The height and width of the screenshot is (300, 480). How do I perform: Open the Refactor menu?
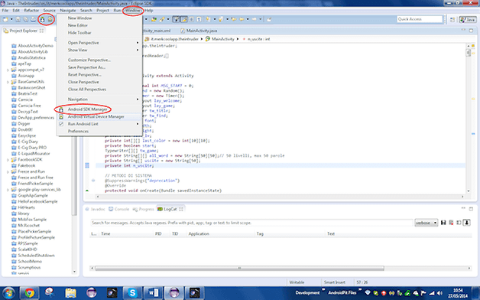[x=31, y=11]
